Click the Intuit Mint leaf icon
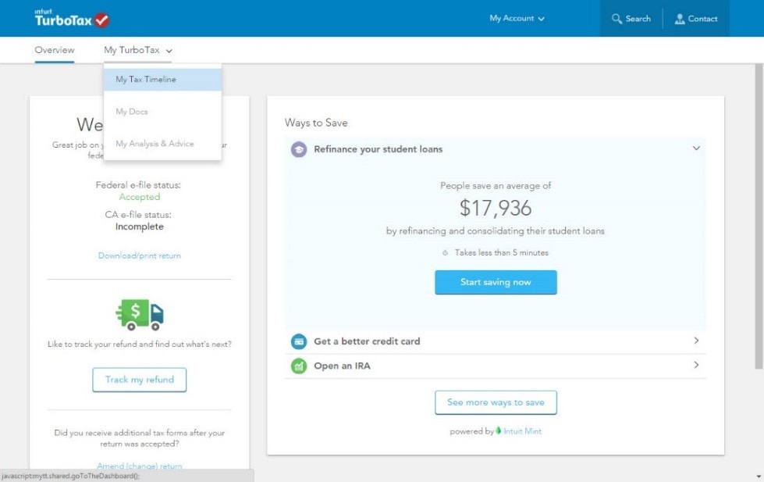 [x=499, y=430]
